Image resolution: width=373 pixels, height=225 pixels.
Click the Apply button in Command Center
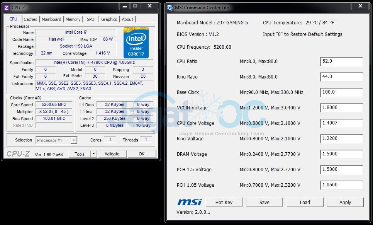coord(345,202)
